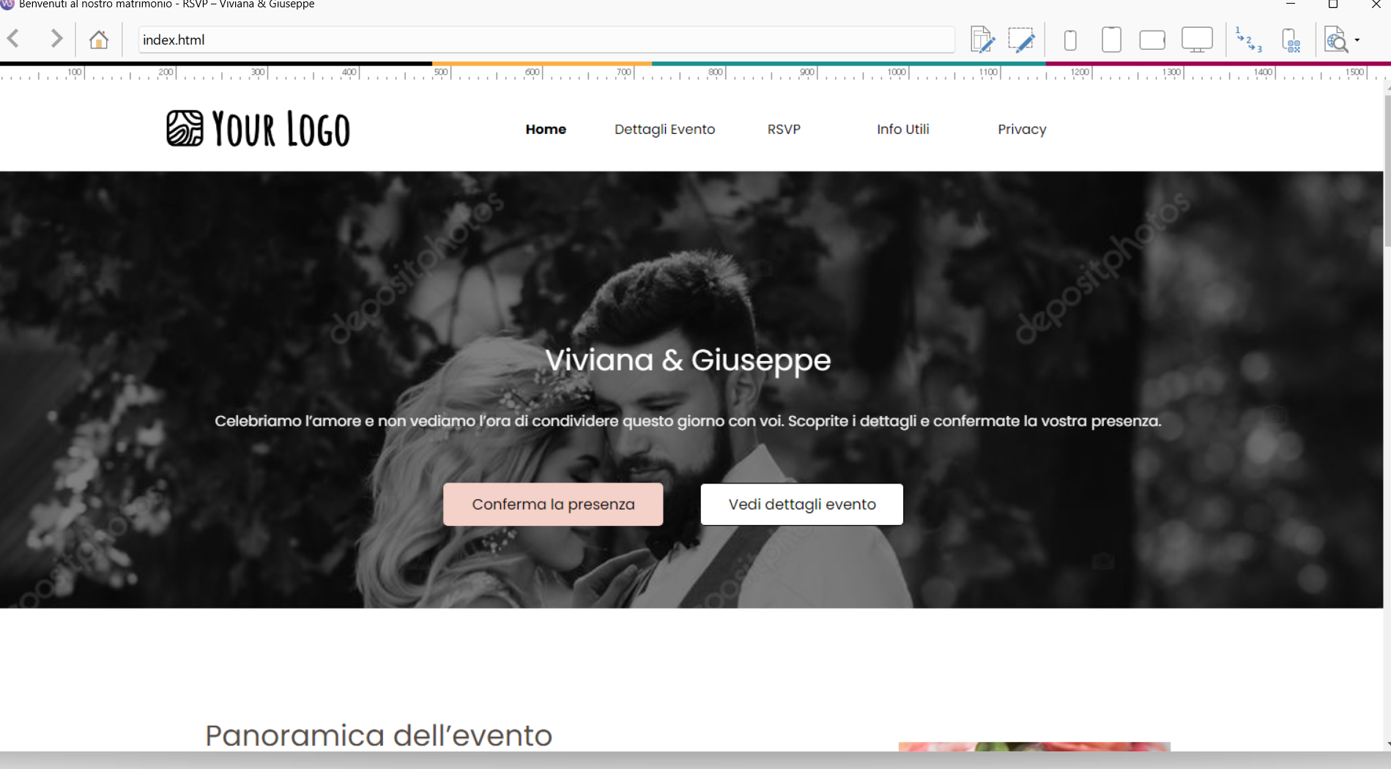The height and width of the screenshot is (769, 1391).
Task: Switch to desktop monitor preview
Action: [1197, 40]
